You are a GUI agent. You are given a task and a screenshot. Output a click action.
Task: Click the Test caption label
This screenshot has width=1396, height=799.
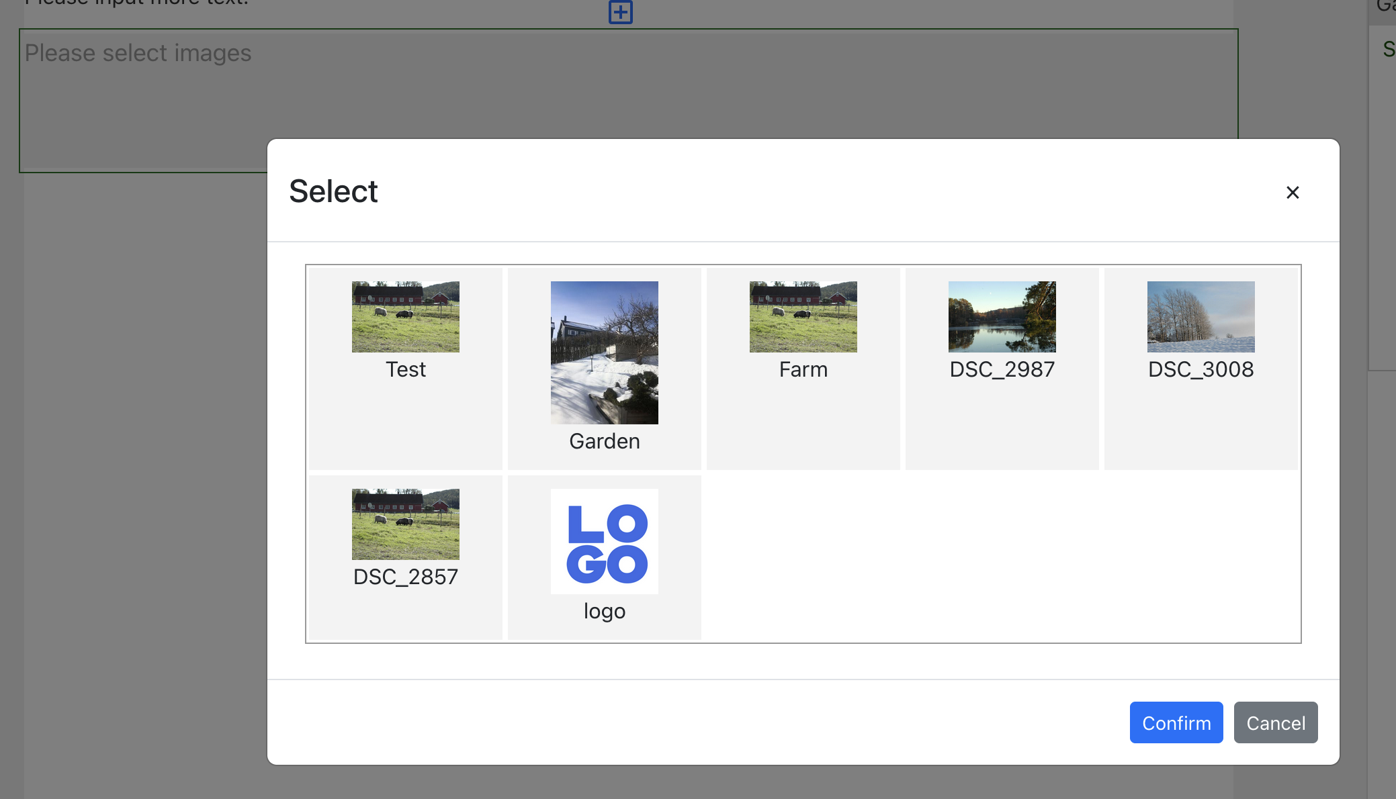point(405,369)
